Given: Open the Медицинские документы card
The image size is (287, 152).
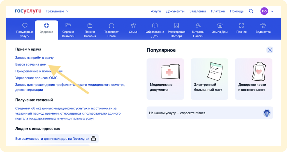Looking at the screenshot, I should (165, 79).
